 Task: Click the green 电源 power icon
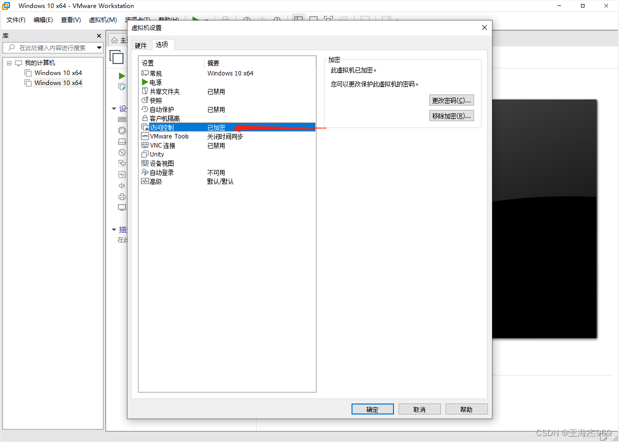(145, 82)
